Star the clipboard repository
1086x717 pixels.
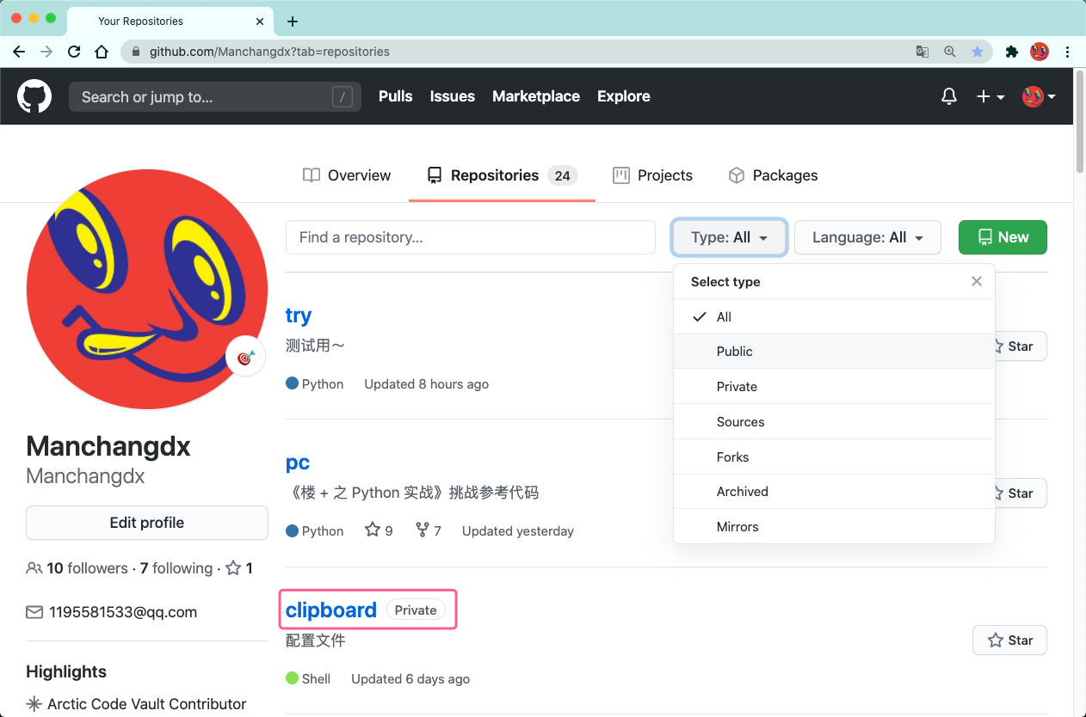coord(1010,640)
